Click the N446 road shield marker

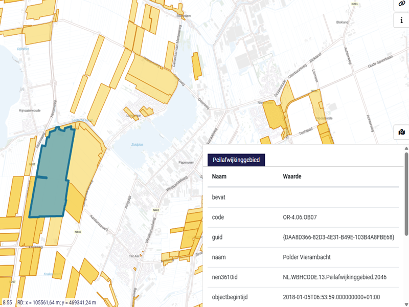click(x=78, y=232)
